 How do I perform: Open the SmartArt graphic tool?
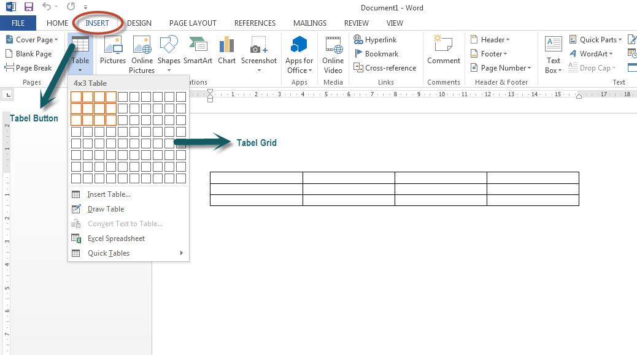[x=198, y=45]
